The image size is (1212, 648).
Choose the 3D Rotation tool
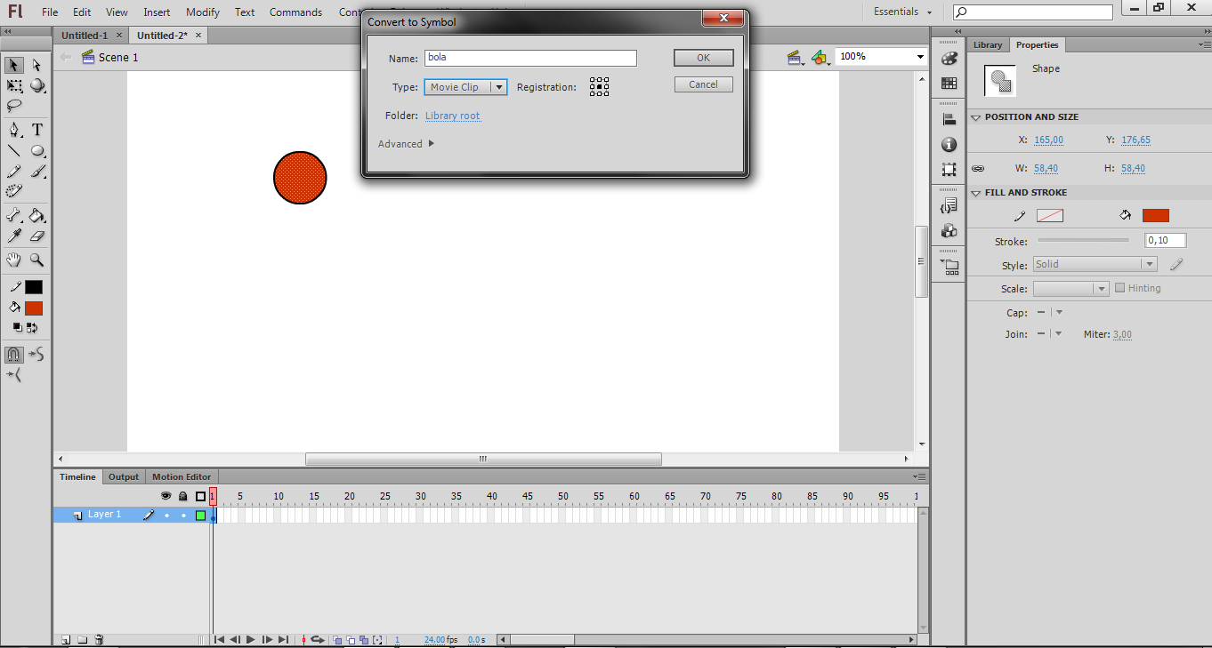tap(36, 86)
